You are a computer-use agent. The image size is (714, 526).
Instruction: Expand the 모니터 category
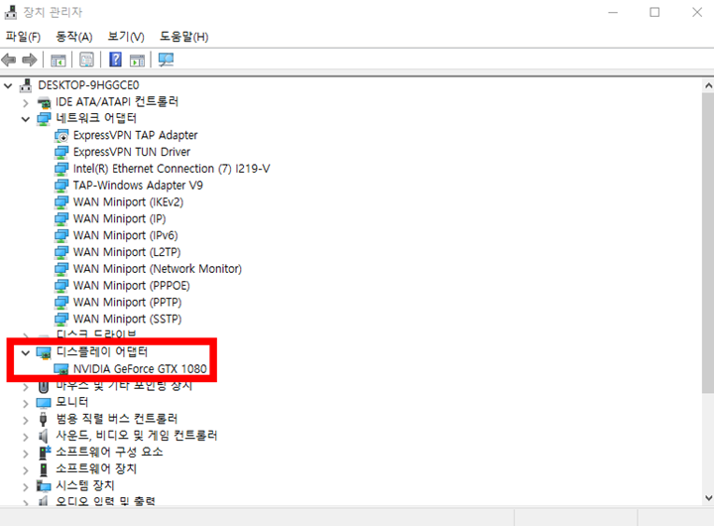click(x=26, y=403)
